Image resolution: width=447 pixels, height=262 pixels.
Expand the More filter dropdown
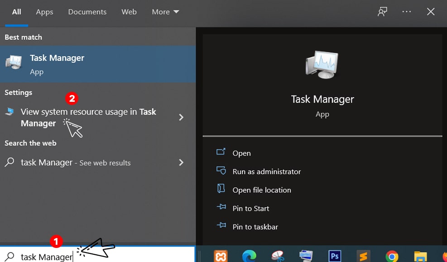(x=165, y=12)
